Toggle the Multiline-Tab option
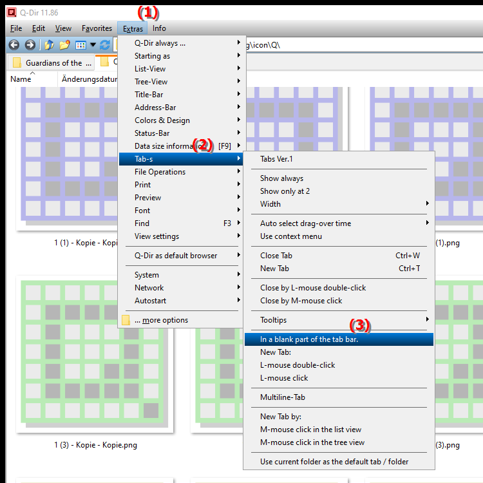Screen dimensions: 483x483 (339, 397)
